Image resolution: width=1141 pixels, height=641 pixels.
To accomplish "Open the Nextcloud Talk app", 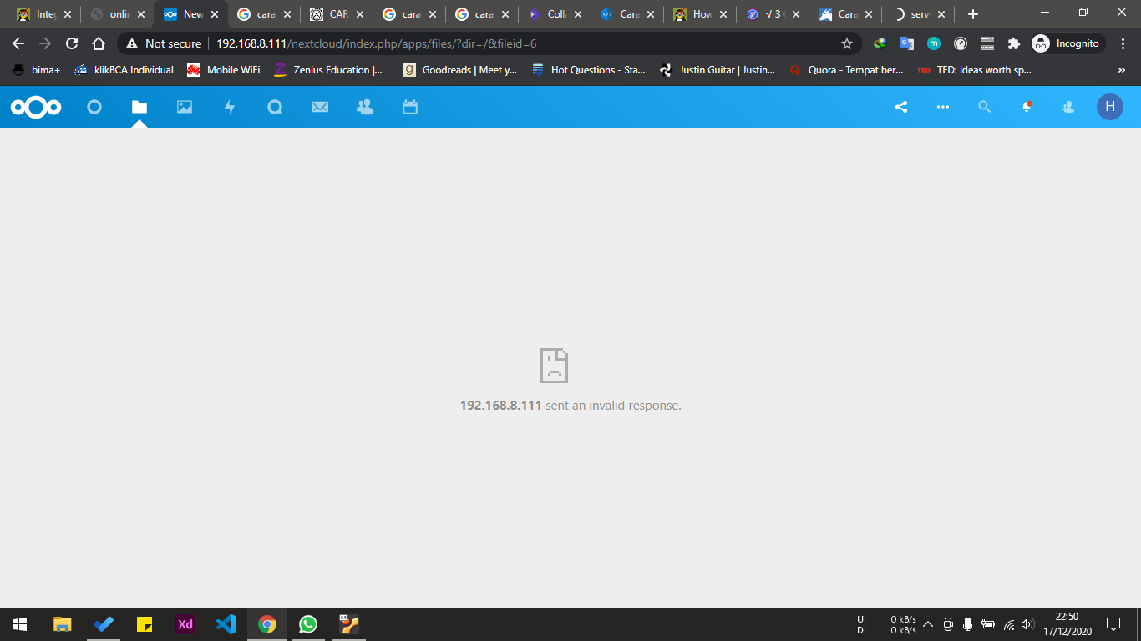I will click(x=275, y=107).
